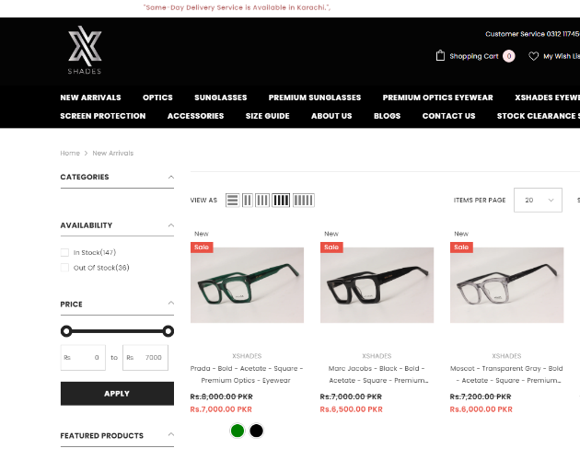Click the XShades logo

tap(85, 51)
